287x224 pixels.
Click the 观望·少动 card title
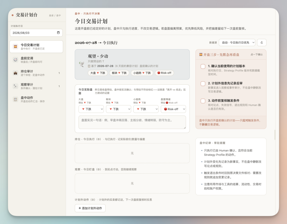tap(98, 56)
